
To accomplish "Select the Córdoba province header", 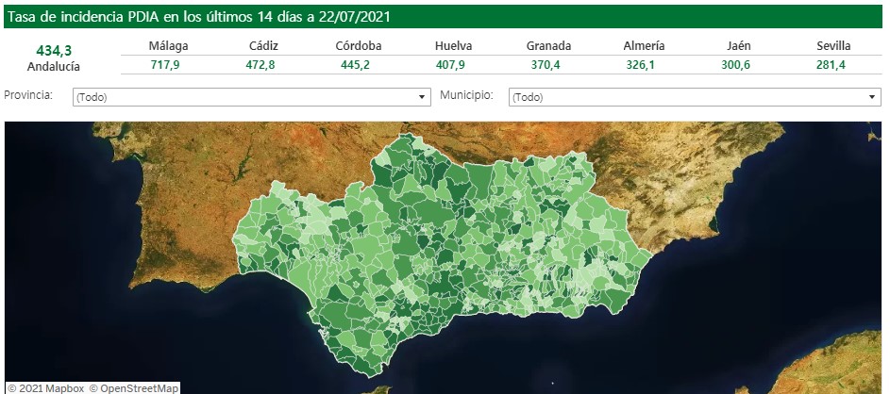I will click(x=358, y=46).
